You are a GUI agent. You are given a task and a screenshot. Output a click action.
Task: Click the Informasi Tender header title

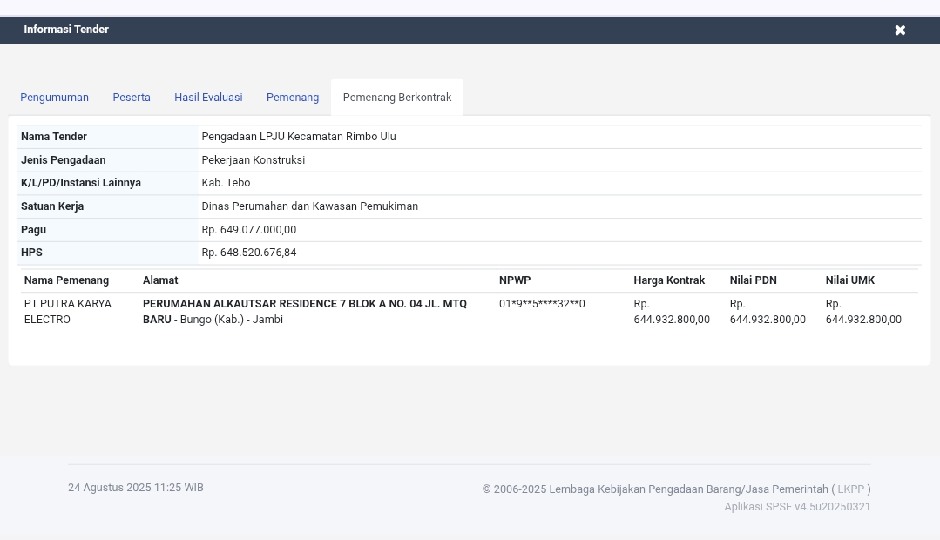(65, 30)
